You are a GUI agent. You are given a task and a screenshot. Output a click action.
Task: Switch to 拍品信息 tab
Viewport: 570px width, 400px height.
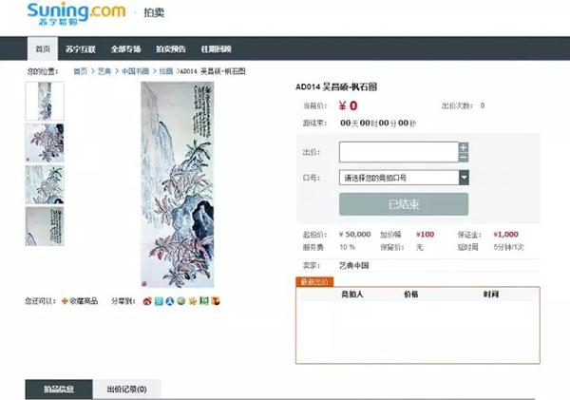click(59, 390)
